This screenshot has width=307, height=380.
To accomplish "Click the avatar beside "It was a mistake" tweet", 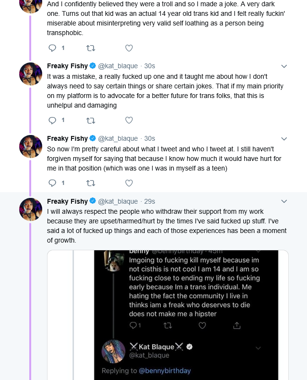I will 31,74.
